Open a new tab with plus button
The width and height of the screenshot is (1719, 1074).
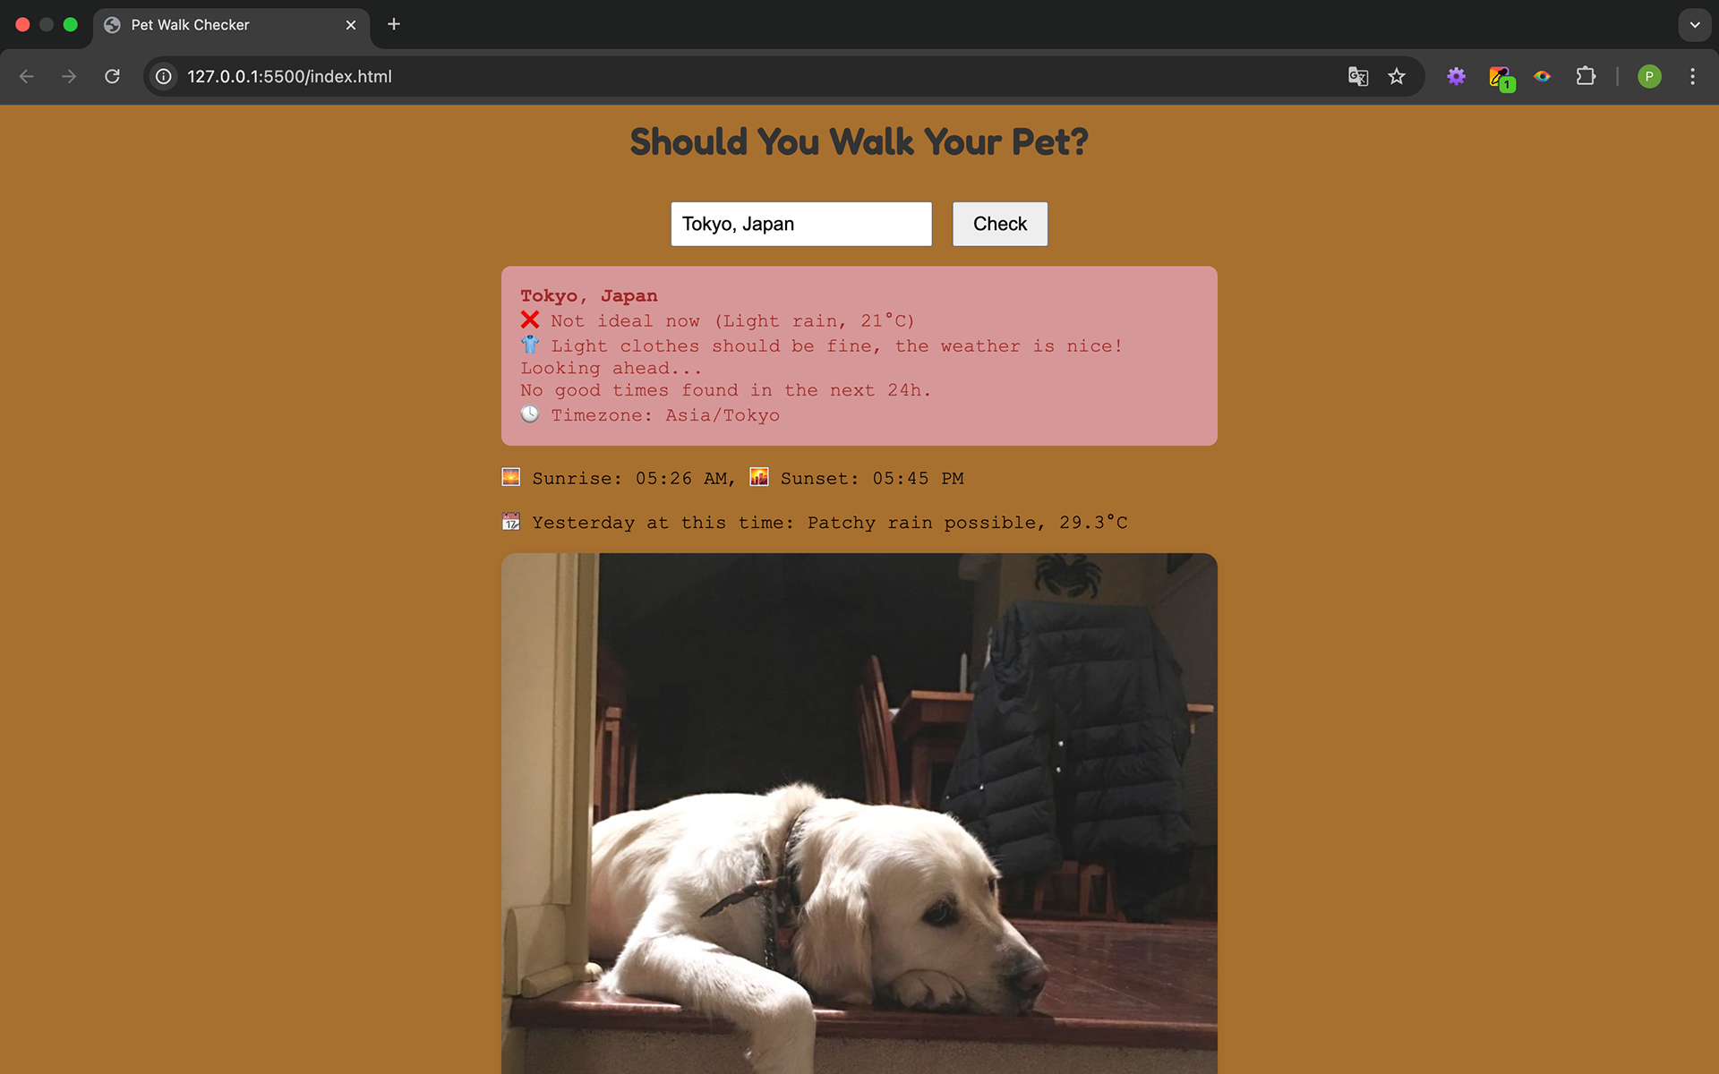pos(394,24)
